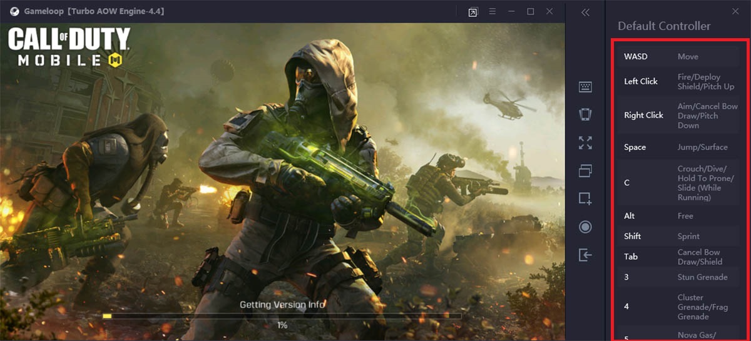Click the "Getting Version Info" status text
751x341 pixels.
click(282, 305)
